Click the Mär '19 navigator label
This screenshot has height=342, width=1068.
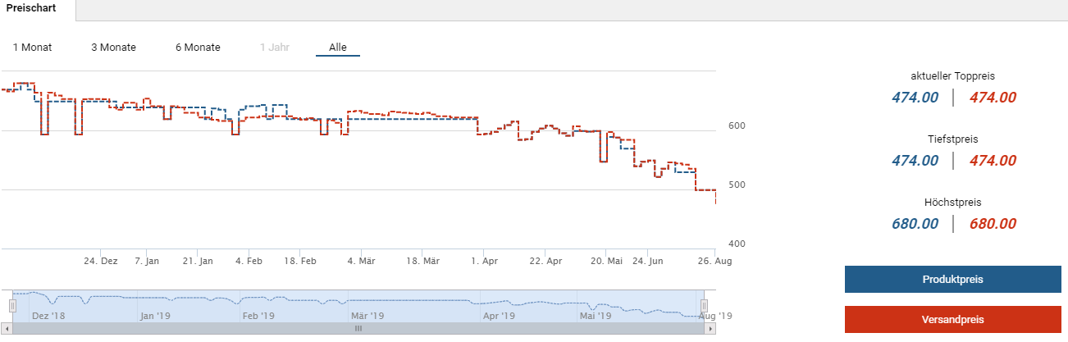[x=367, y=315]
